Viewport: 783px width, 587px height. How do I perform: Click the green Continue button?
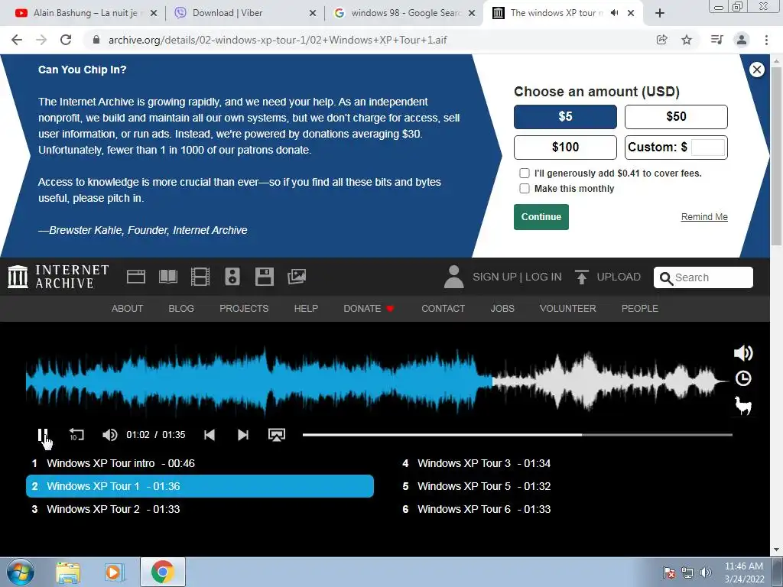[541, 217]
